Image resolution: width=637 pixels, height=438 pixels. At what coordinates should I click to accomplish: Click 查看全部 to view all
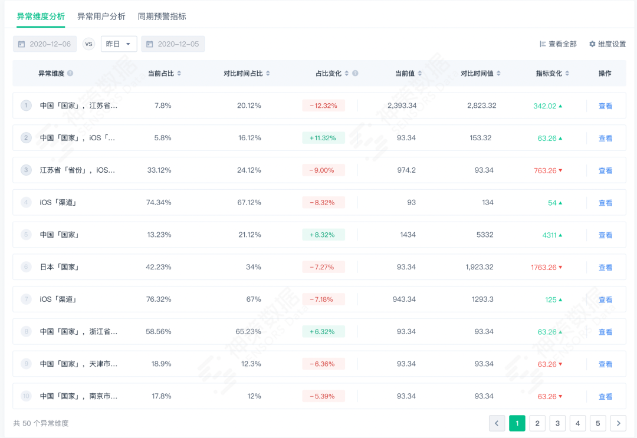click(x=558, y=44)
